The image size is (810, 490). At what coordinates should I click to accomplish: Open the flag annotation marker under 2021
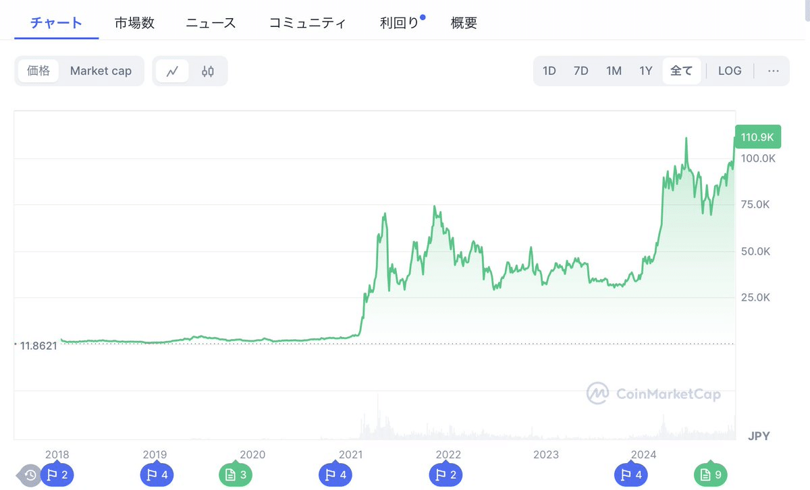(335, 475)
